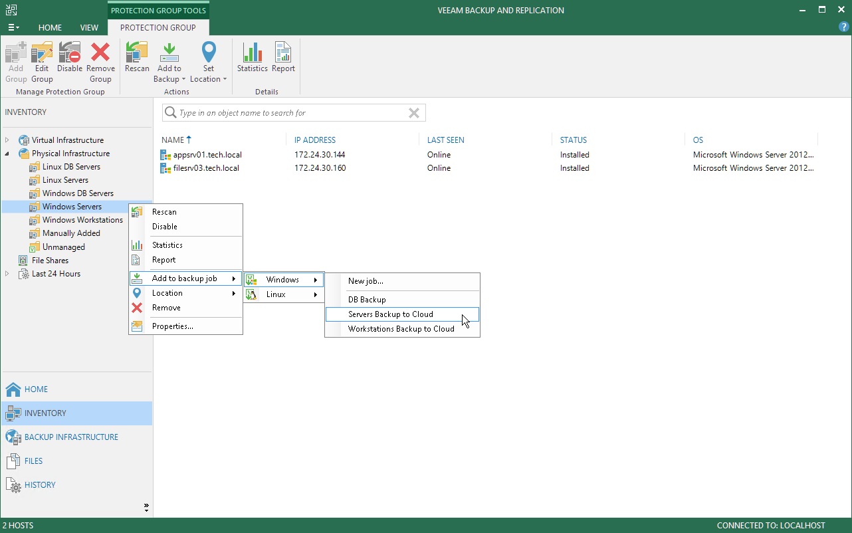Select Servers Backup to Cloud job
This screenshot has height=533, width=852.
(x=391, y=314)
